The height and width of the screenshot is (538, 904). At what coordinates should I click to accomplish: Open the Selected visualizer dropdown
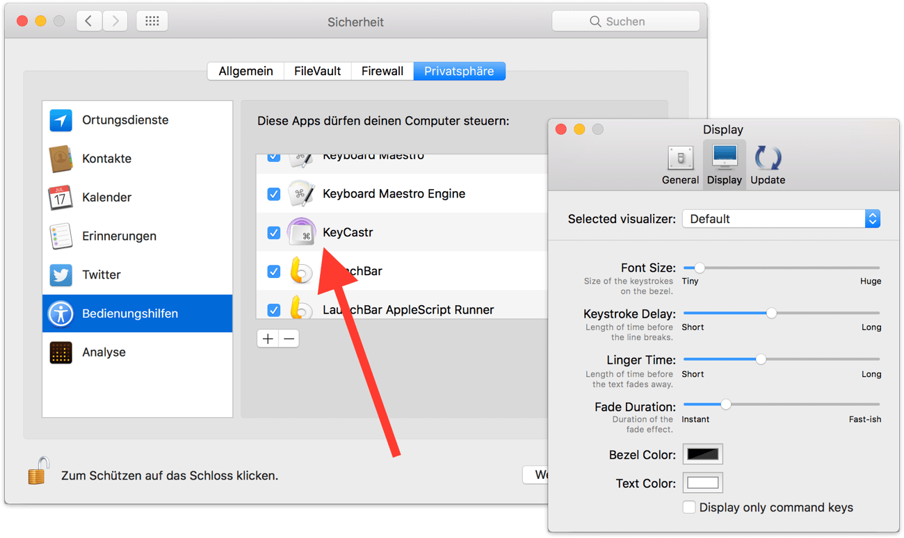click(782, 219)
